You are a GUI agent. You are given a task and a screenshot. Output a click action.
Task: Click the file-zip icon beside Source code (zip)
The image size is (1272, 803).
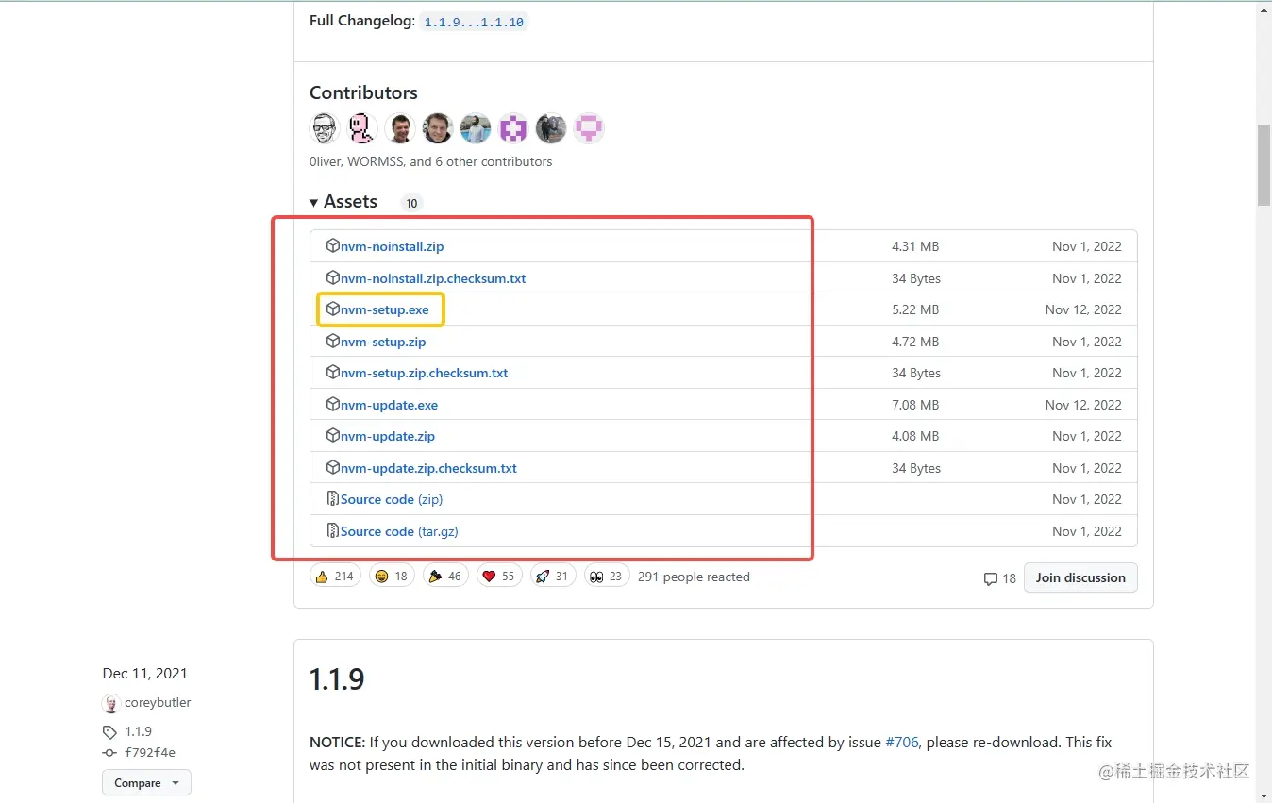coord(332,499)
